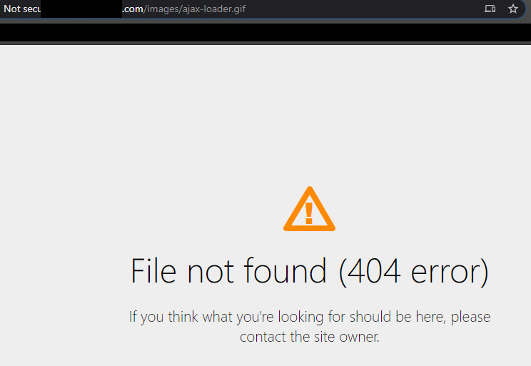Click the empty address bar space before the device icon
531x366 pixels.
click(x=363, y=9)
